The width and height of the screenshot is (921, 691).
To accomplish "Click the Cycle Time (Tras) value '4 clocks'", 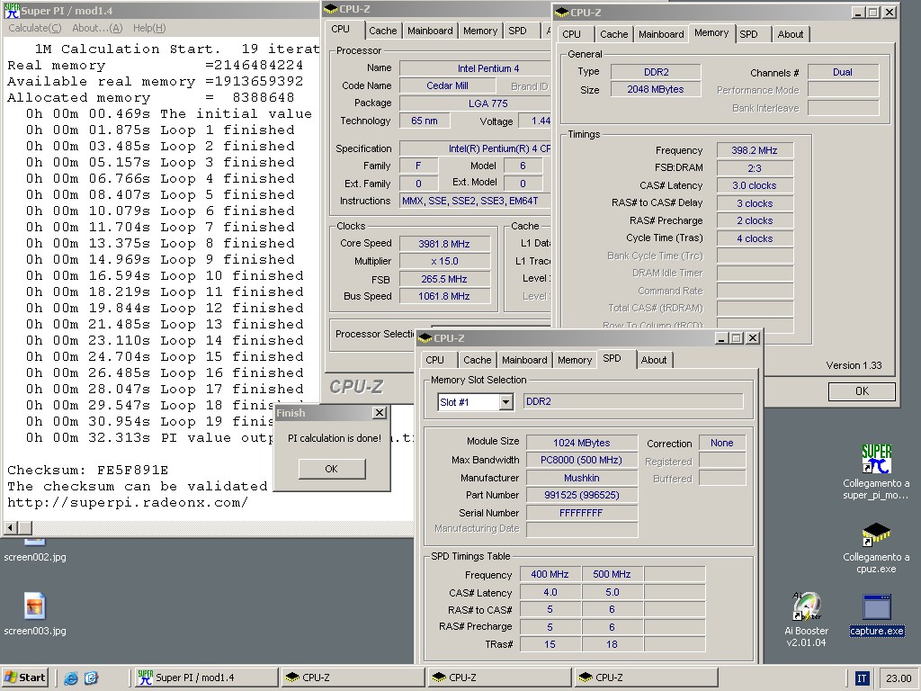I will pyautogui.click(x=755, y=238).
